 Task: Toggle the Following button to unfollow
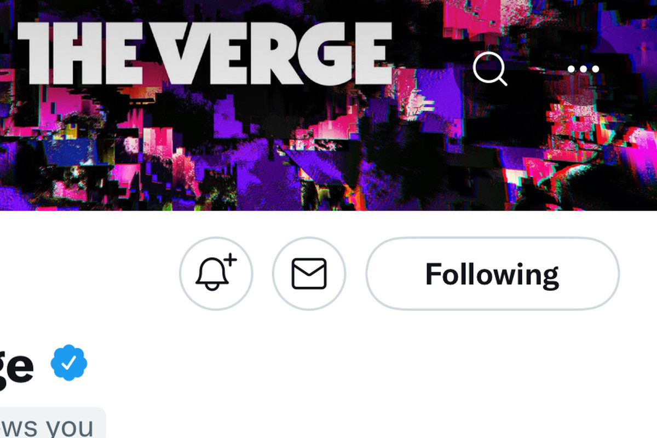tap(493, 273)
